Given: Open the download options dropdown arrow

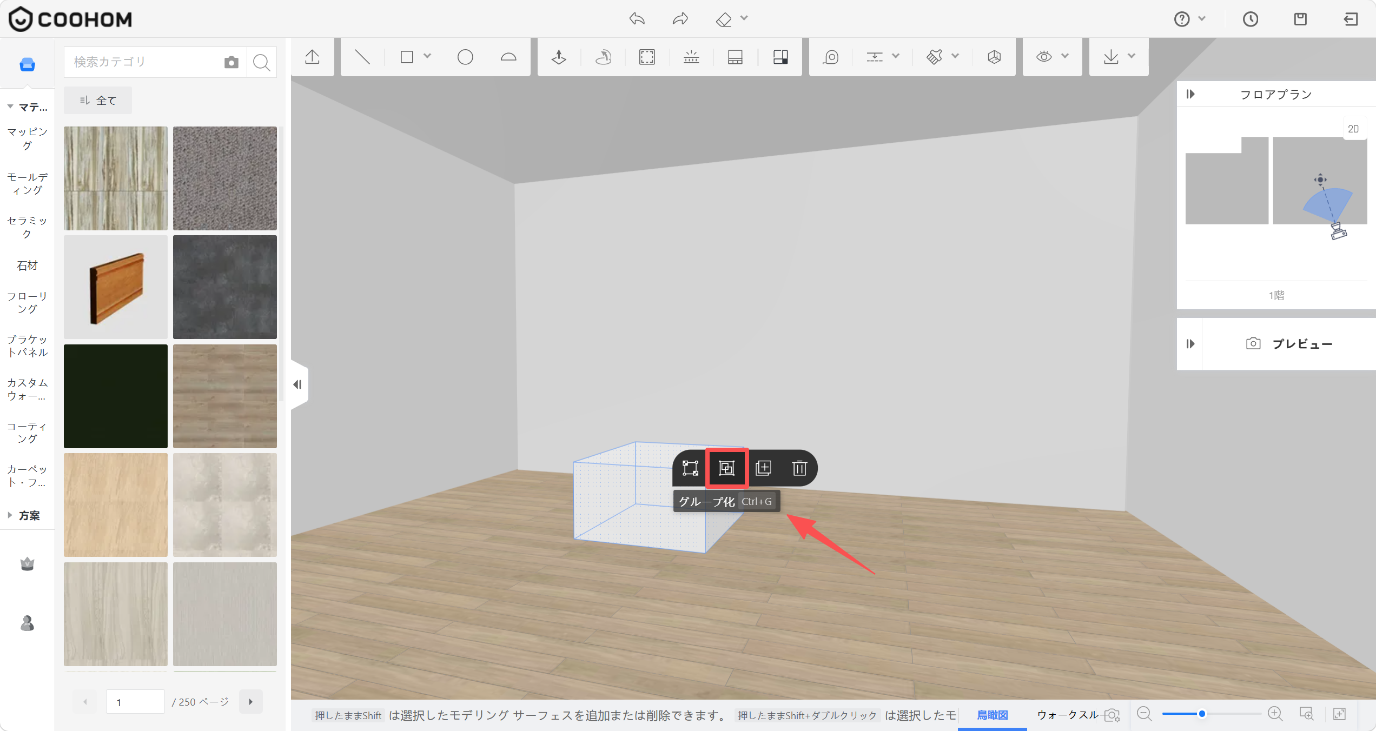Looking at the screenshot, I should 1132,56.
